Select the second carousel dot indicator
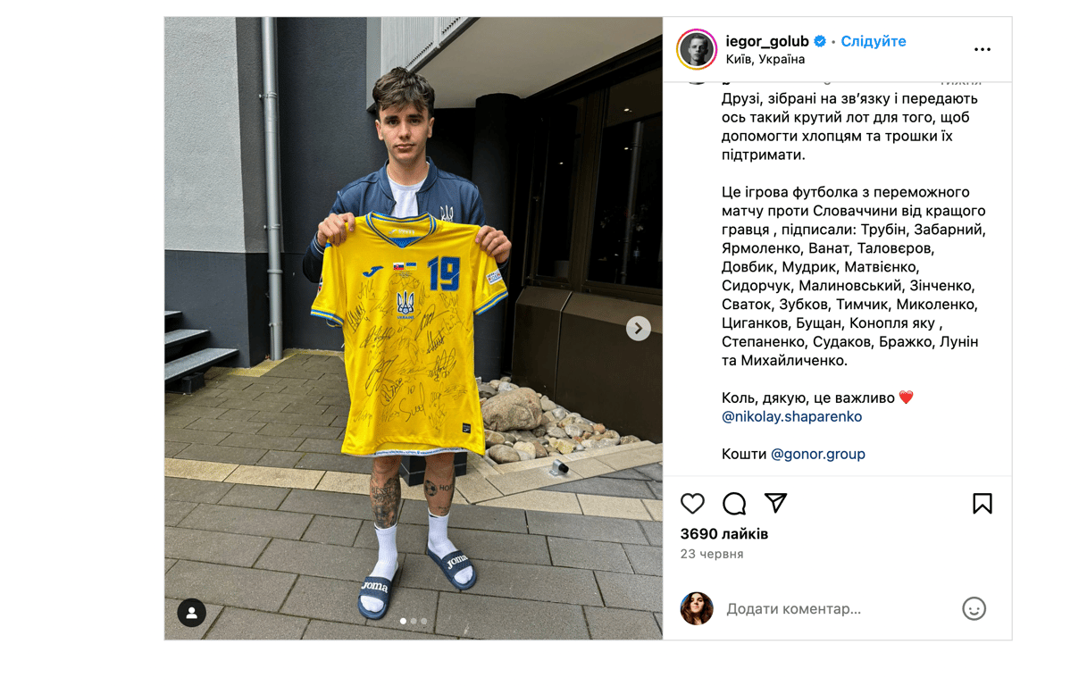 point(414,621)
